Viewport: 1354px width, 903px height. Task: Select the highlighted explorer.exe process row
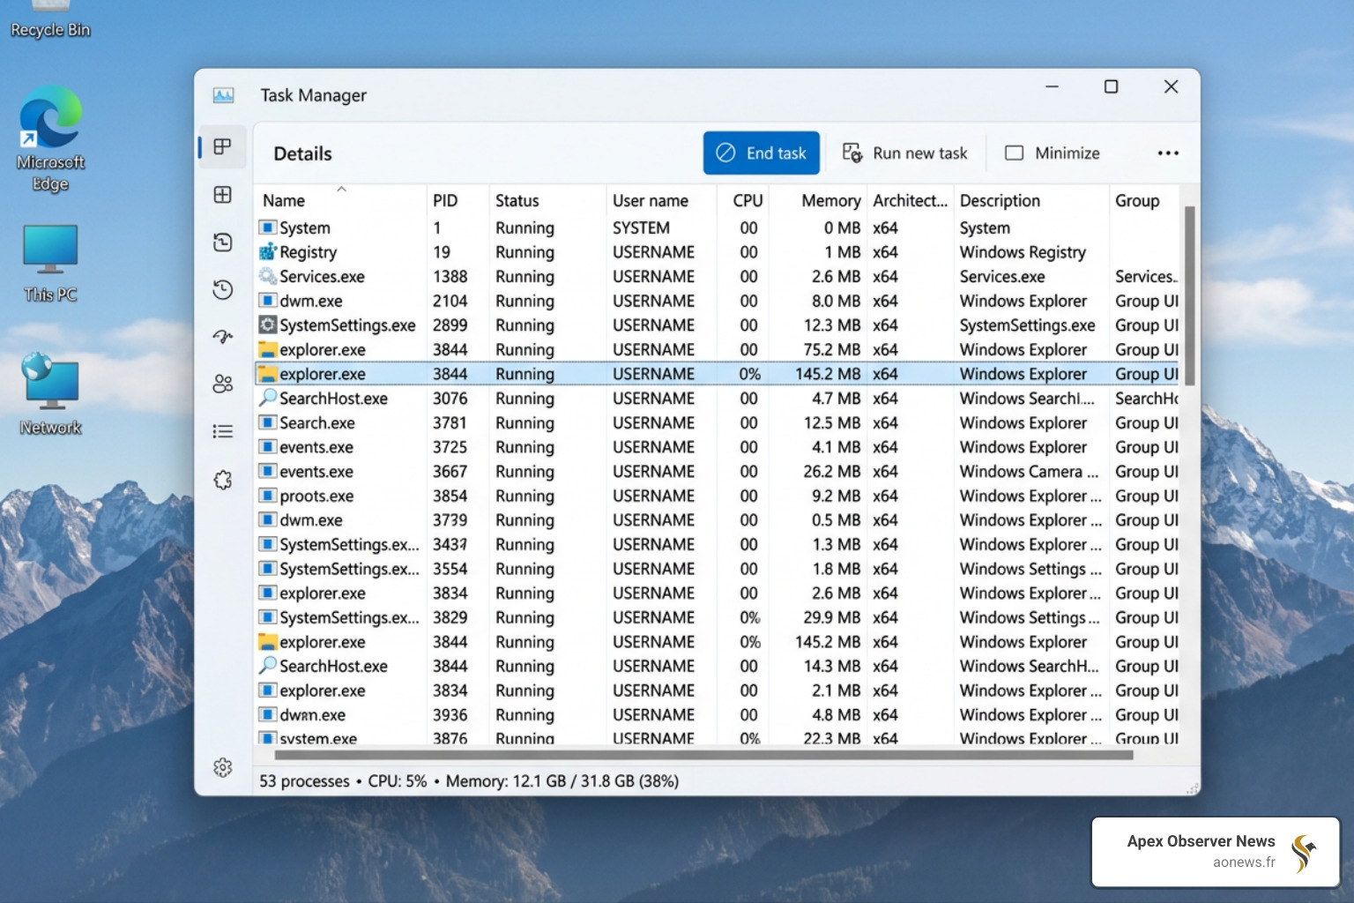pos(617,373)
